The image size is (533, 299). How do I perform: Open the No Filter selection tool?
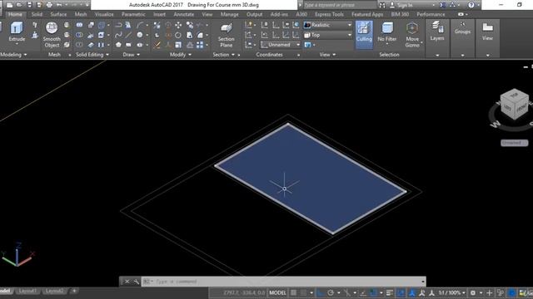click(386, 32)
